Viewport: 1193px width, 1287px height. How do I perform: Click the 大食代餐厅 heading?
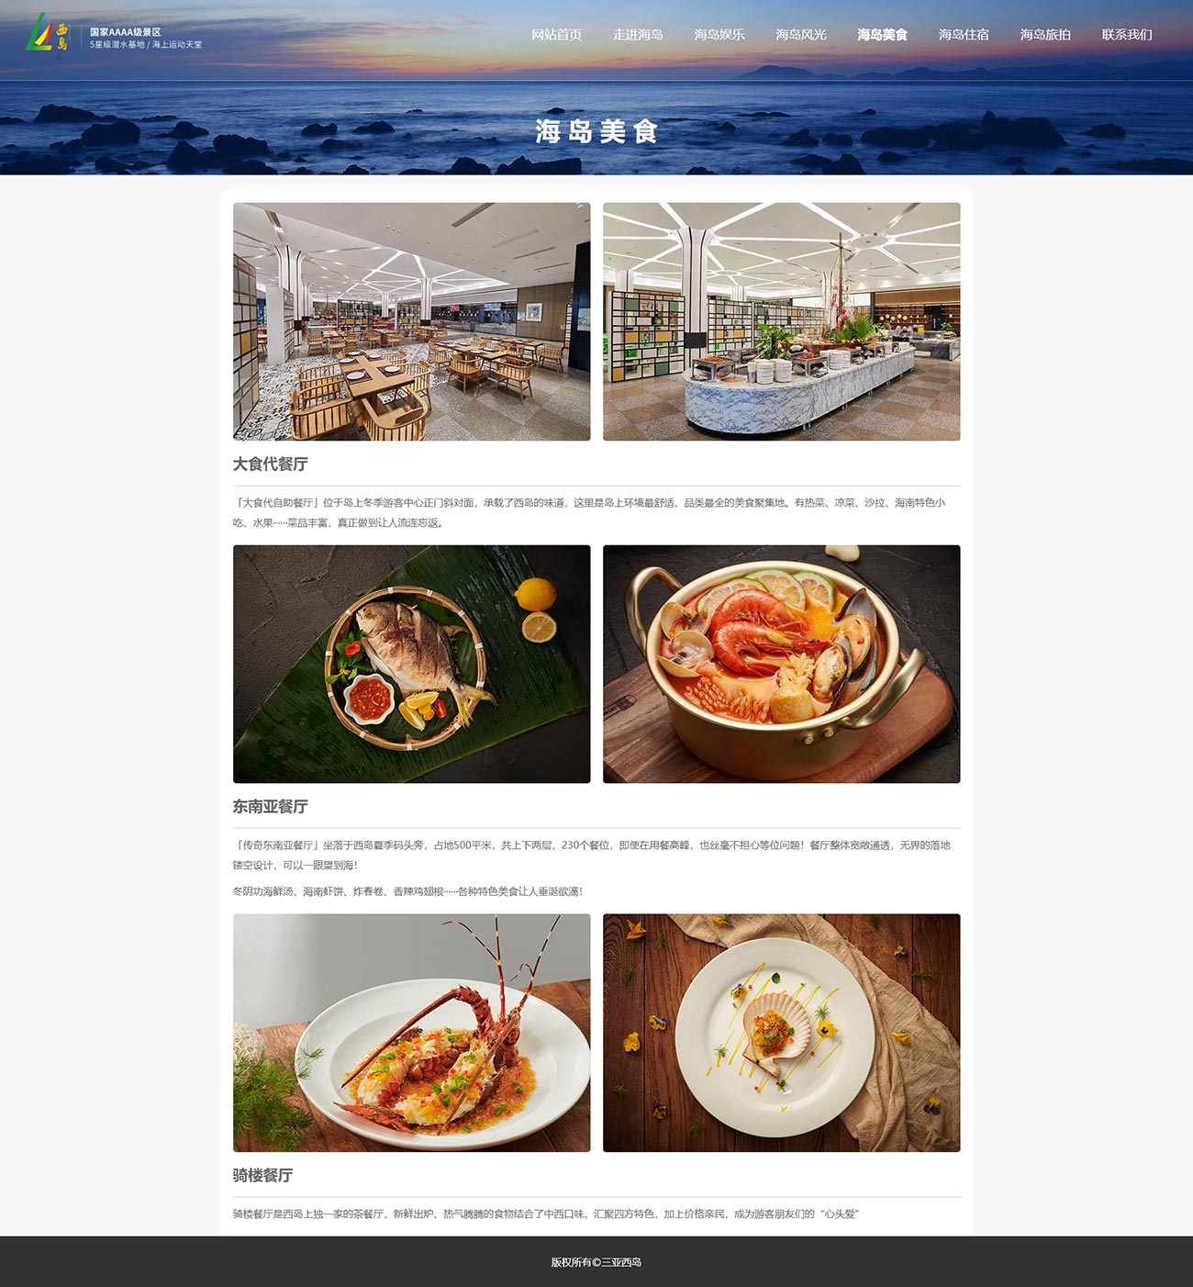pos(270,464)
